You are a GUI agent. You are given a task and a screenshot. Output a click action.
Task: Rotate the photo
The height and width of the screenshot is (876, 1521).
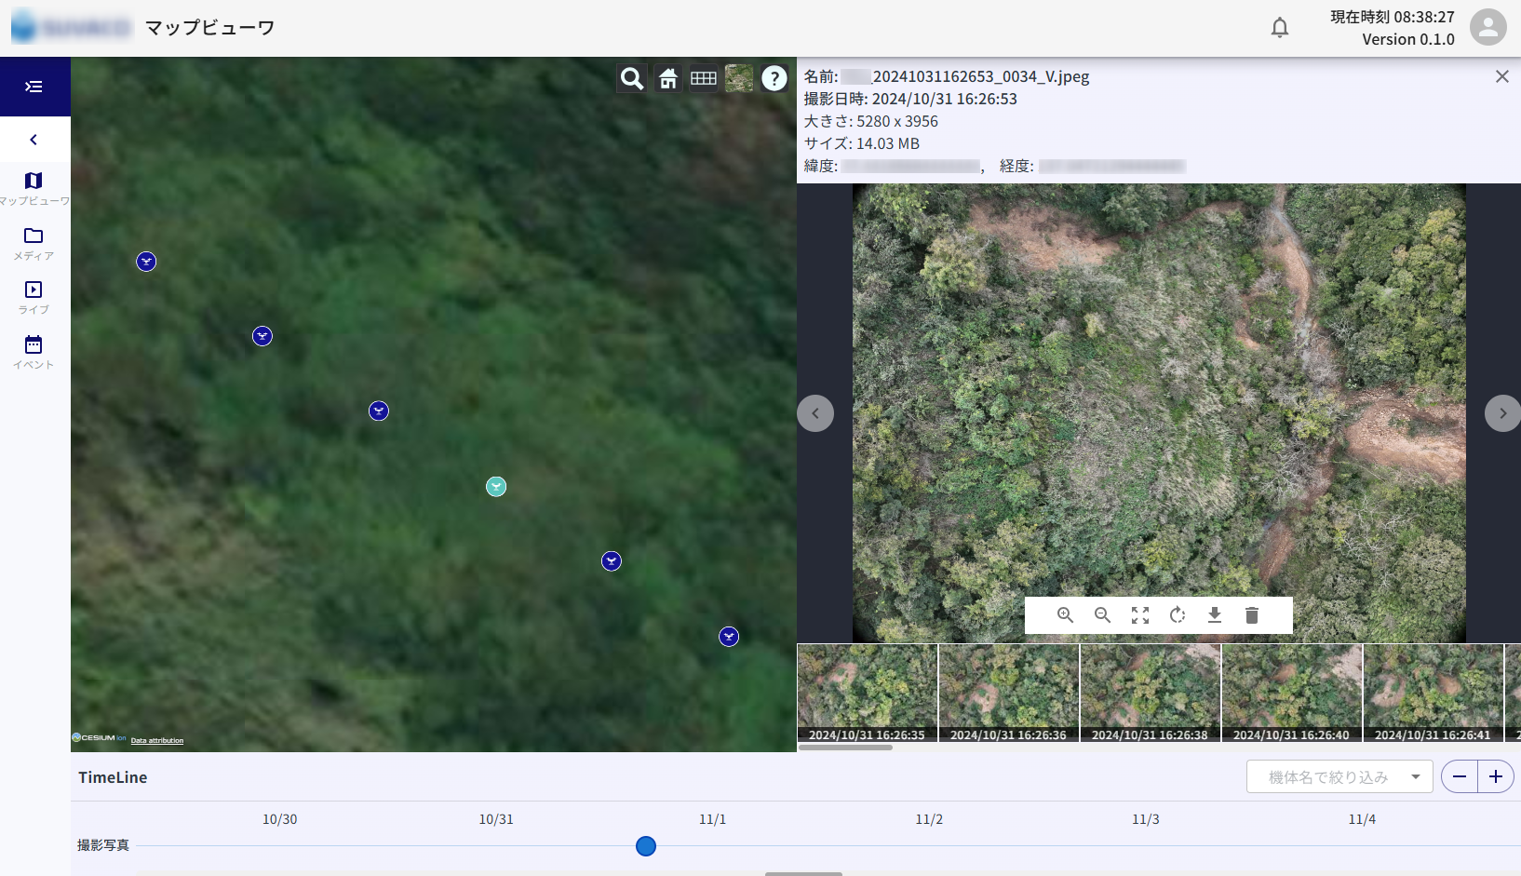tap(1178, 615)
